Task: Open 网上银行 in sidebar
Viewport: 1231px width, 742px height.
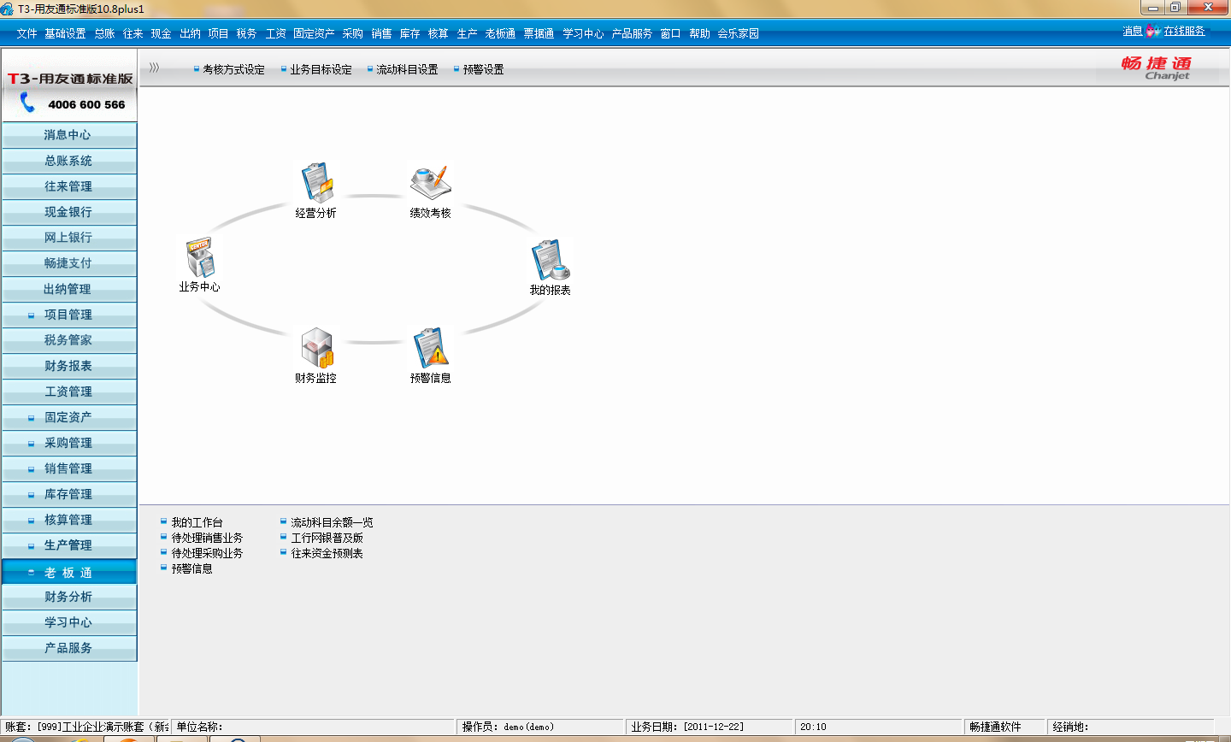Action: pyautogui.click(x=68, y=238)
